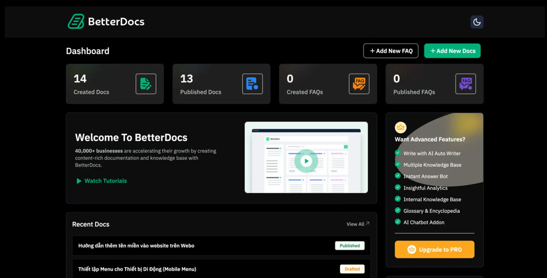Image resolution: width=547 pixels, height=278 pixels.
Task: Click the Upgrade to PRO button
Action: (434, 249)
